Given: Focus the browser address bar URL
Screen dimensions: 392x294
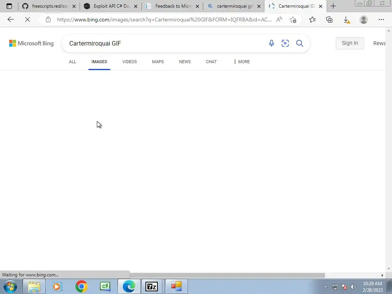Looking at the screenshot, I should tap(164, 20).
